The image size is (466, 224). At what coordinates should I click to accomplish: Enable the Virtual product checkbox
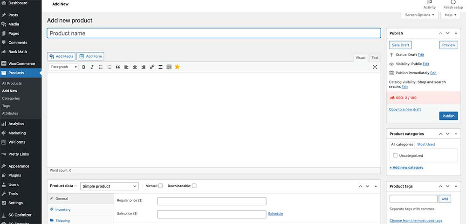click(160, 186)
